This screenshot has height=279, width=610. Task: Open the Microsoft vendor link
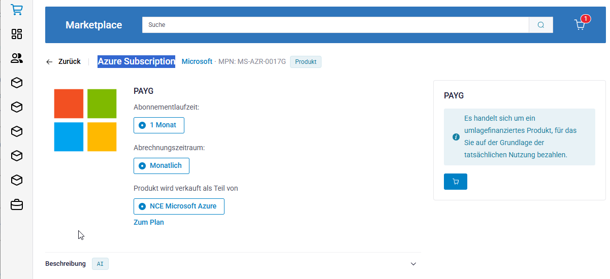click(197, 61)
